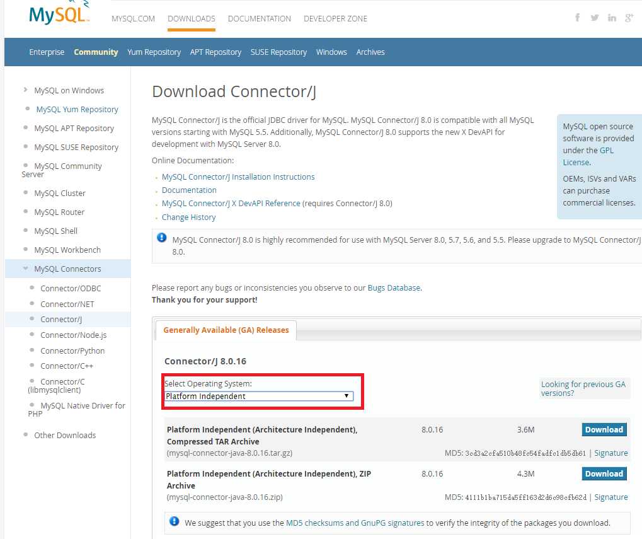The height and width of the screenshot is (539, 642).
Task: Open the Change History link
Action: click(x=189, y=217)
